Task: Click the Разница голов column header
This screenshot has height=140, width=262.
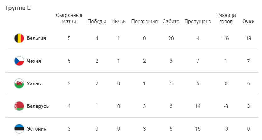Action: pyautogui.click(x=226, y=19)
